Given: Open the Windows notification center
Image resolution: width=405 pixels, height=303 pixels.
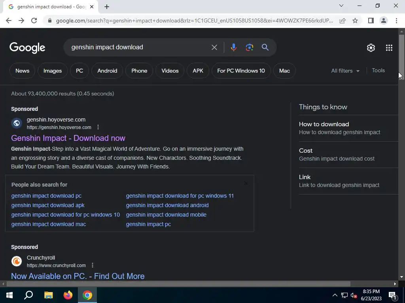Looking at the screenshot, I should 392,295.
